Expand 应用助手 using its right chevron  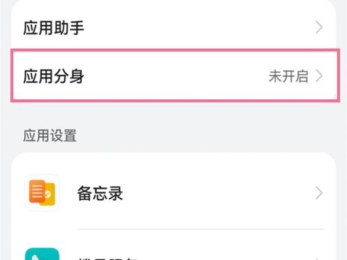coord(319,28)
